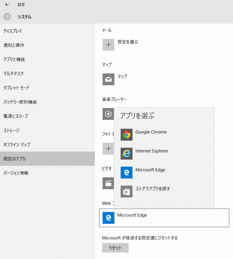Open ディスプレイ settings
Screen dimensions: 233x259
tap(47, 31)
